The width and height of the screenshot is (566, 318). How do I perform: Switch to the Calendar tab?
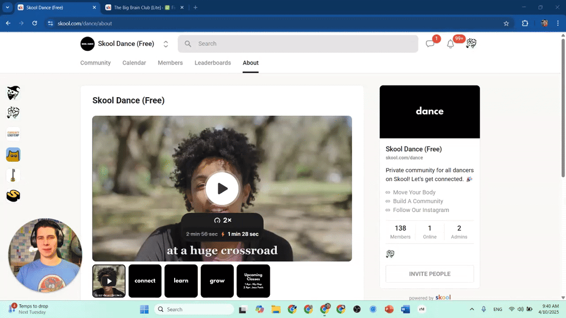pos(134,63)
